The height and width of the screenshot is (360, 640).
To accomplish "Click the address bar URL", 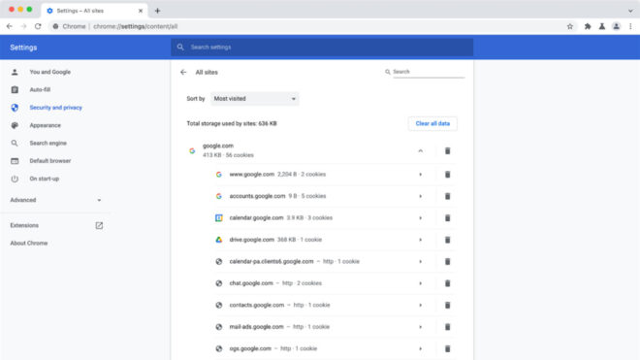I will [x=135, y=26].
